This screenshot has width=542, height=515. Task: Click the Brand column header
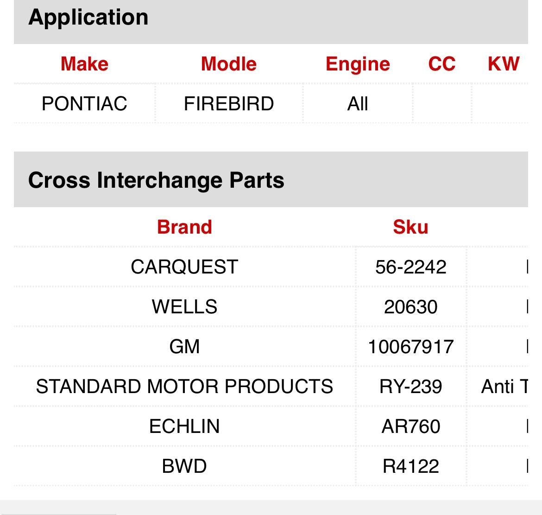184,227
